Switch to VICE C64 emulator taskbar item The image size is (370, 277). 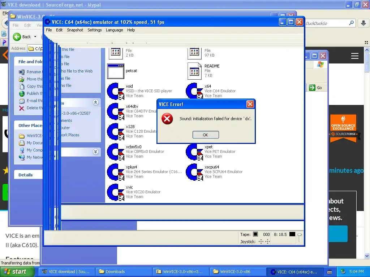coord(295,272)
